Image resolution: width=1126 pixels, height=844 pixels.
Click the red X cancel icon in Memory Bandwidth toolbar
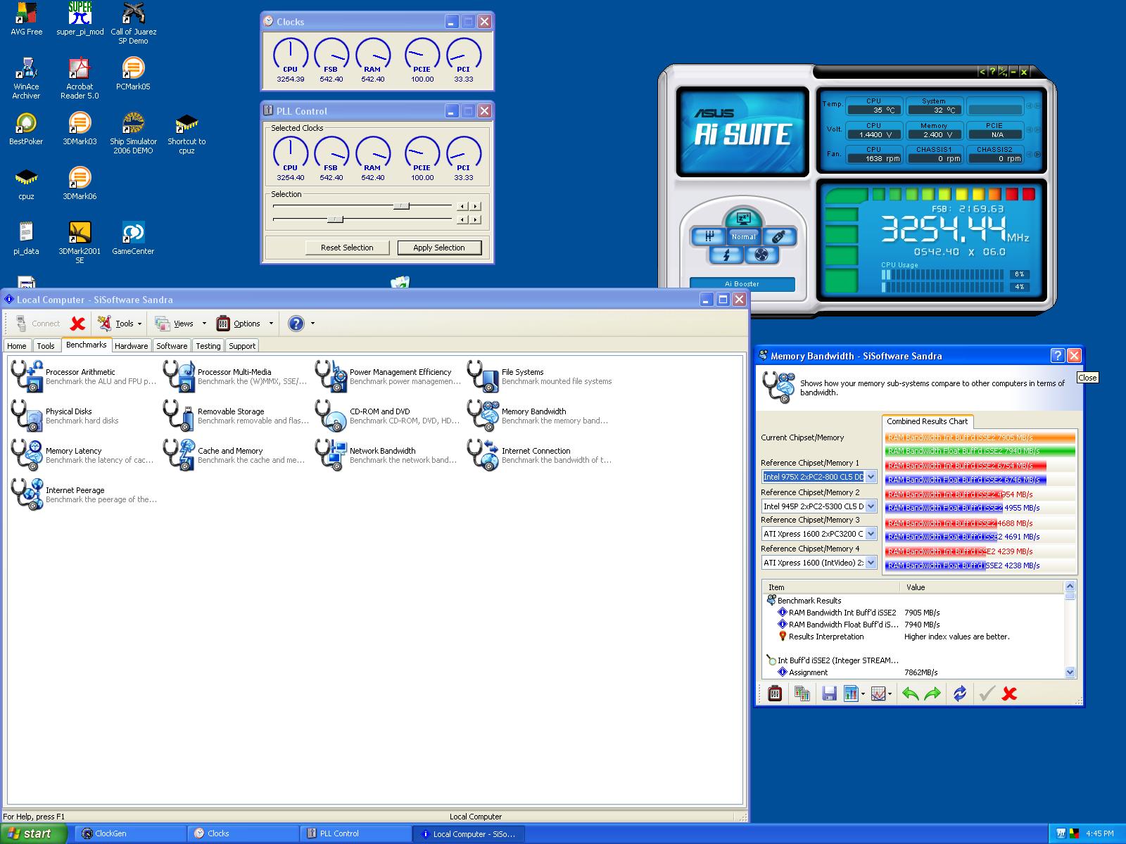pos(1009,693)
